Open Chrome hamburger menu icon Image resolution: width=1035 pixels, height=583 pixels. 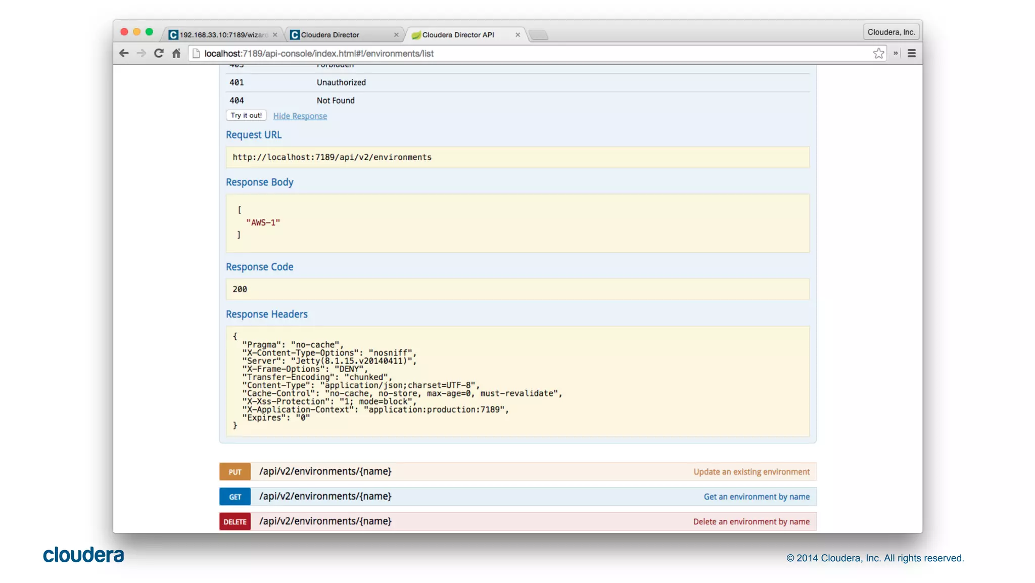pyautogui.click(x=912, y=53)
